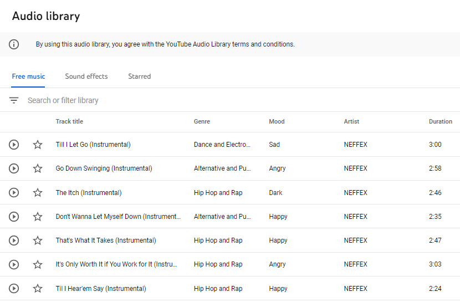Star the track Till I Let Go (Instrumental)
The width and height of the screenshot is (460, 302).
pos(38,145)
